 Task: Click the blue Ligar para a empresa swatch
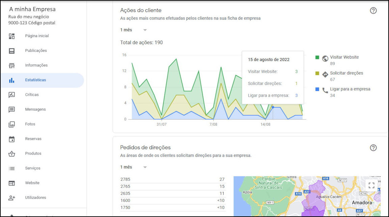click(317, 89)
